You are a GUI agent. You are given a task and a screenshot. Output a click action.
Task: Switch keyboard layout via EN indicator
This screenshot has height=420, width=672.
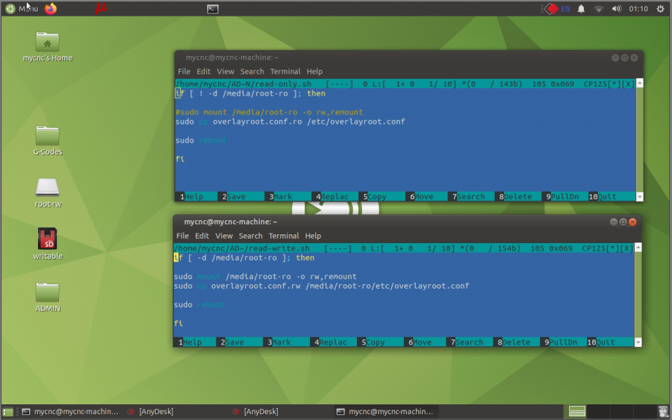[x=565, y=9]
